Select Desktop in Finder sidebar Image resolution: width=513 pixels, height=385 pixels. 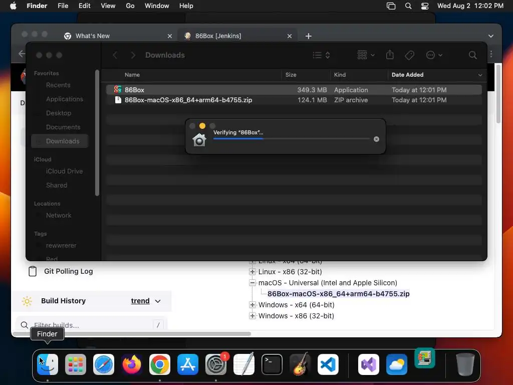point(59,113)
